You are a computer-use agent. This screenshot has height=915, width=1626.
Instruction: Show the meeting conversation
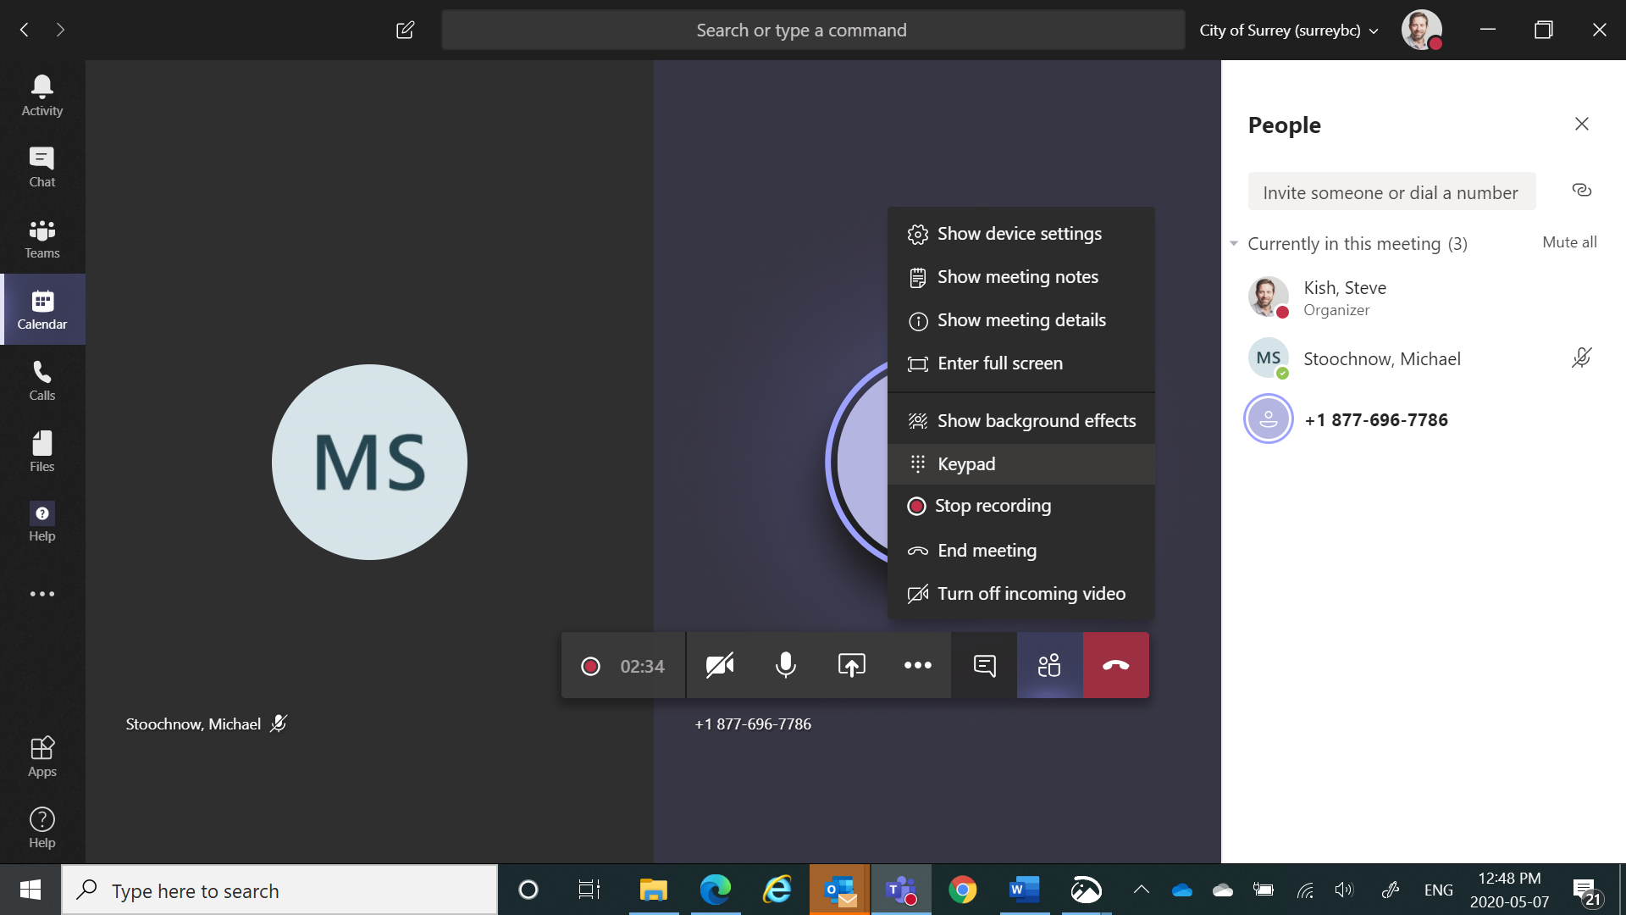(984, 665)
